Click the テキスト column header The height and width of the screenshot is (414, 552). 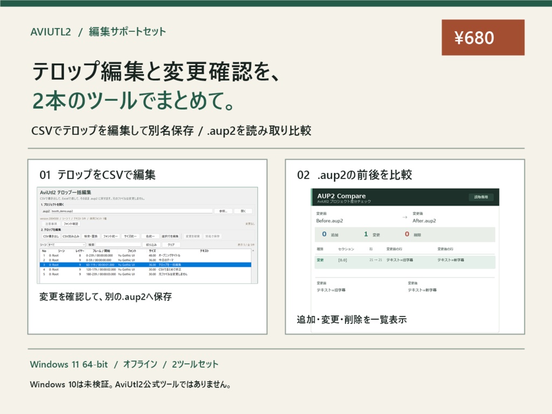204,251
